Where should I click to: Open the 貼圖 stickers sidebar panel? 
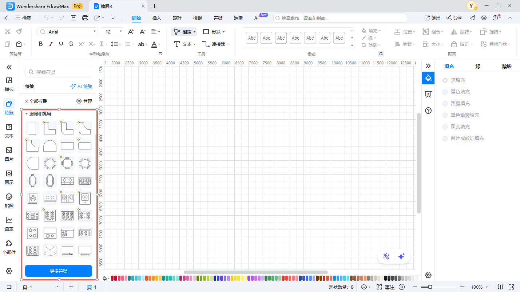[9, 200]
